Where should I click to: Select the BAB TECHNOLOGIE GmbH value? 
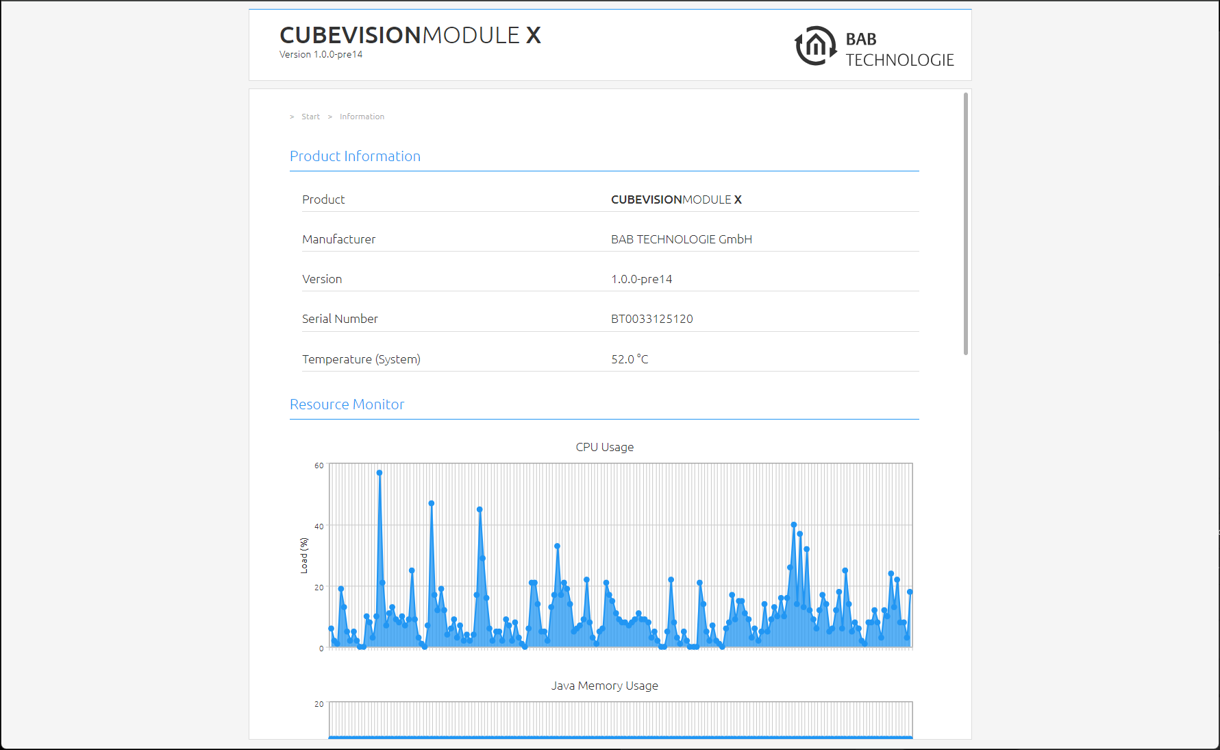[682, 239]
